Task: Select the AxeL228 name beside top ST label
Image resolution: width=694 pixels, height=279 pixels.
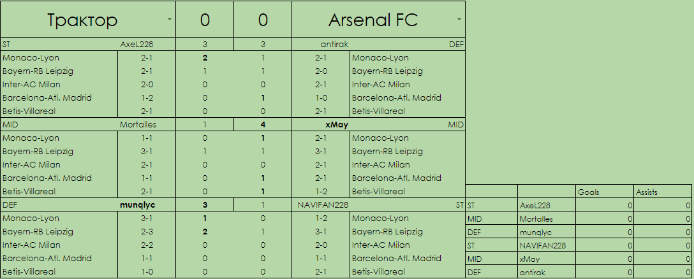Action: click(137, 45)
